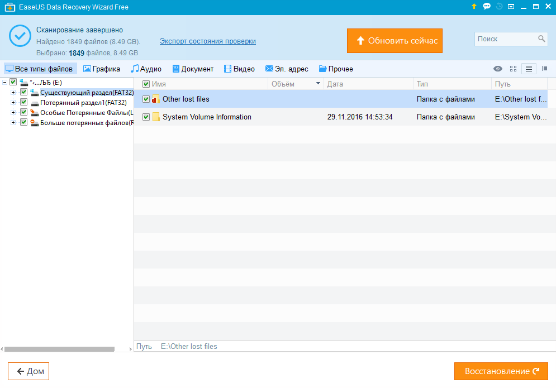This screenshot has height=388, width=556.
Task: Uncheck System Volume Information checkbox
Action: (x=146, y=117)
